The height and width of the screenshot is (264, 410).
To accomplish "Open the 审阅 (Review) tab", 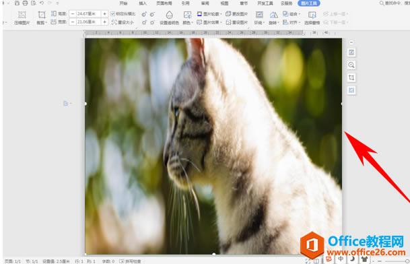I will 205,3.
